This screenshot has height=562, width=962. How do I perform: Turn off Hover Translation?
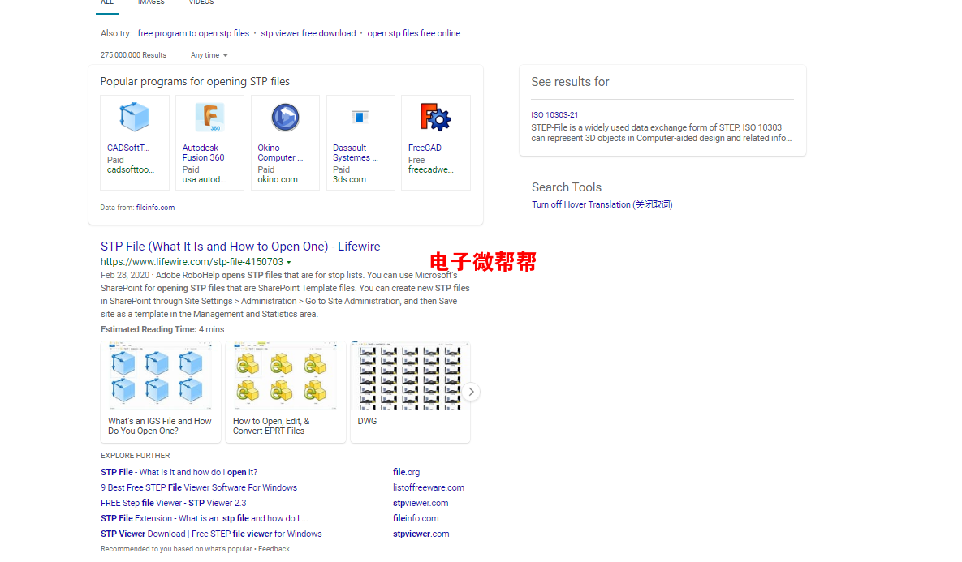[x=602, y=204]
